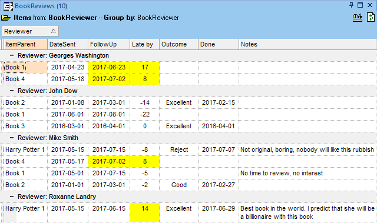Click yellow FollowUp cell 2017-06-23
The height and width of the screenshot is (223, 377).
pos(109,67)
